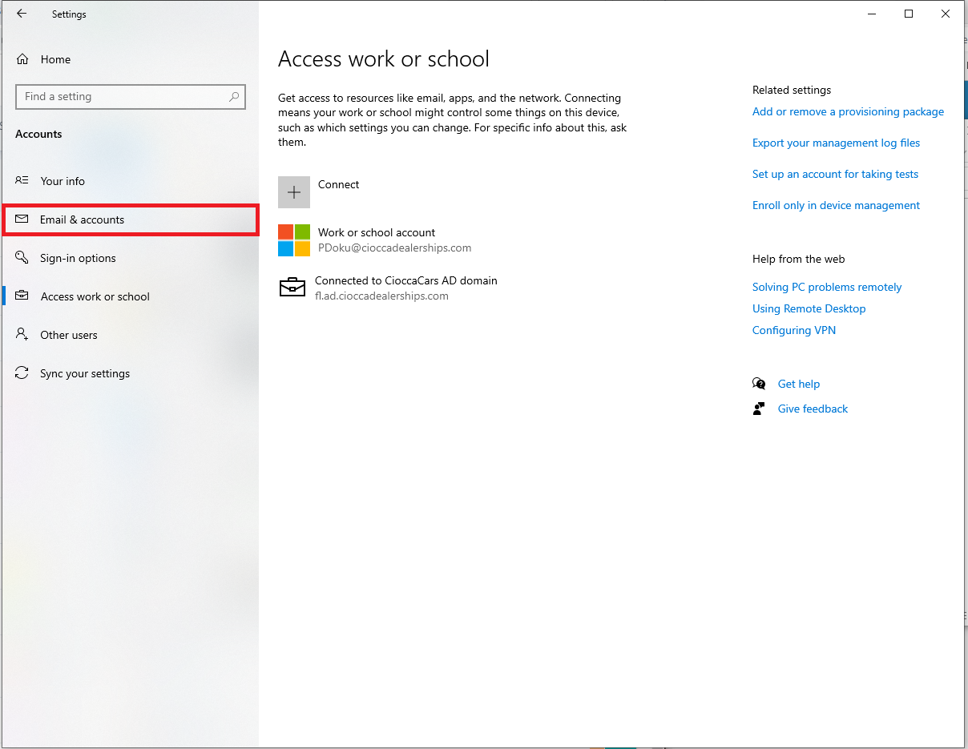Screen dimensions: 968x749
Task: Click the Access work or school briefcase icon in sidebar
Action: point(22,296)
